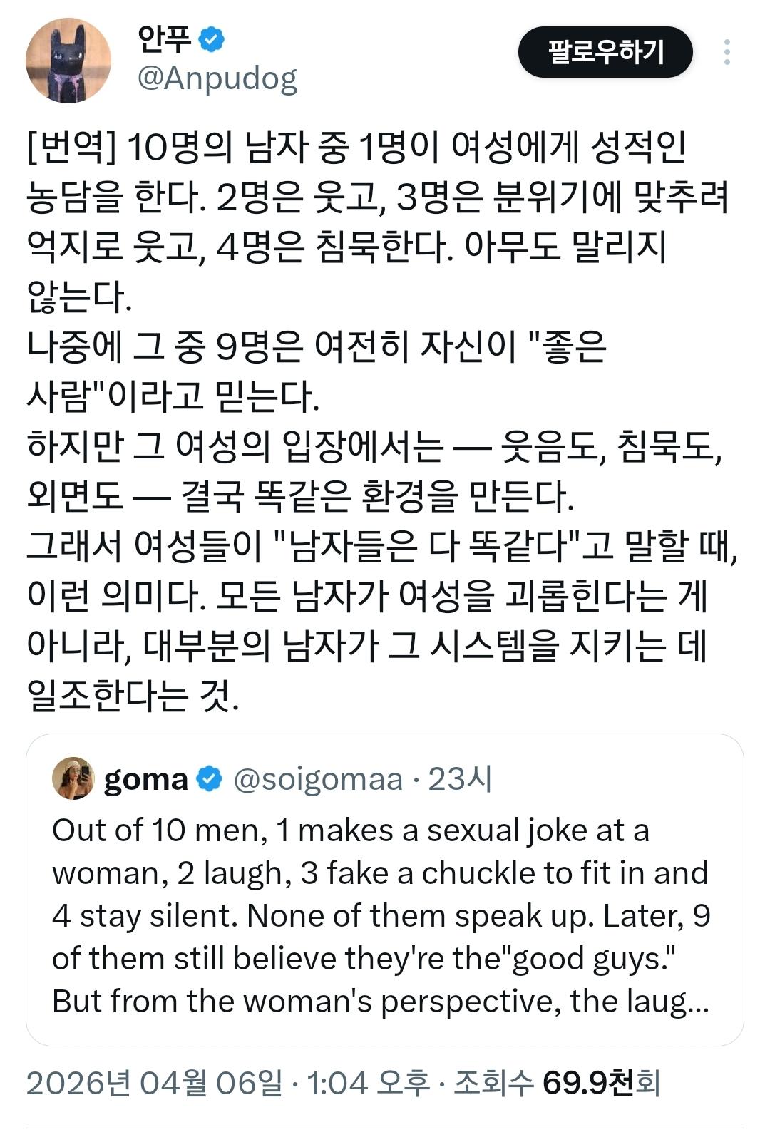The image size is (770, 1142).
Task: Click the [번역] tag starting the tweet
Action: tap(71, 148)
